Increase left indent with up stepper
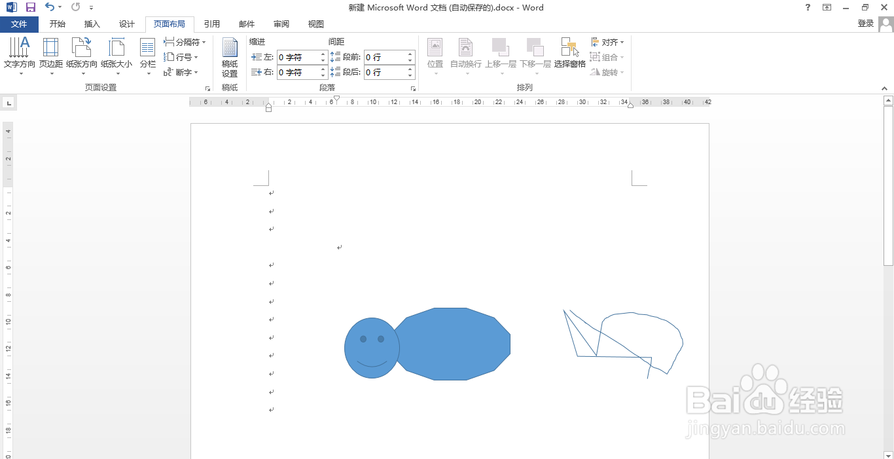 pyautogui.click(x=323, y=54)
